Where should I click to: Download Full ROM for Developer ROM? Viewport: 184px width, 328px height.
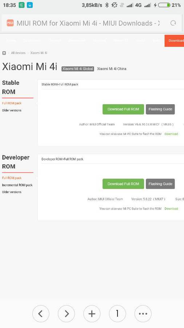123,184
